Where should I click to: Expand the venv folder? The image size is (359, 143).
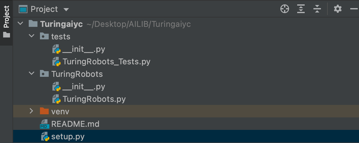pos(31,111)
